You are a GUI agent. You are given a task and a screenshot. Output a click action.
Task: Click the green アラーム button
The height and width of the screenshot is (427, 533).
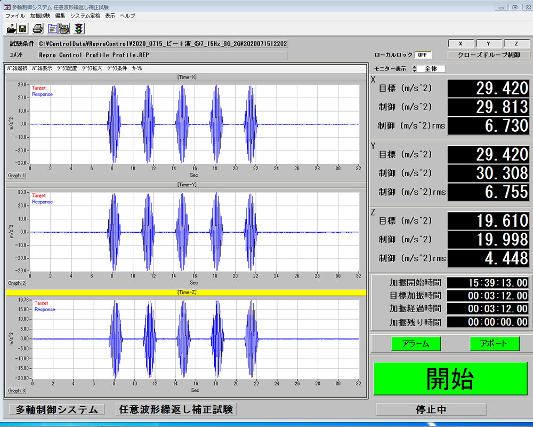coord(416,344)
